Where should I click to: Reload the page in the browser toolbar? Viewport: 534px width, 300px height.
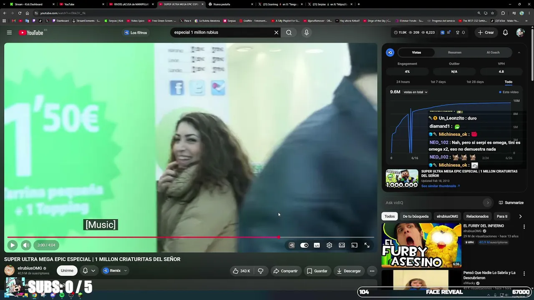point(20,13)
